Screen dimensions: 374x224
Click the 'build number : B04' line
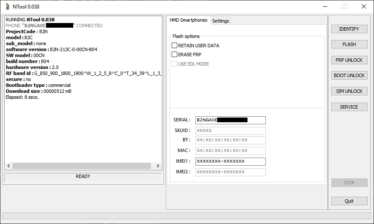27,61
